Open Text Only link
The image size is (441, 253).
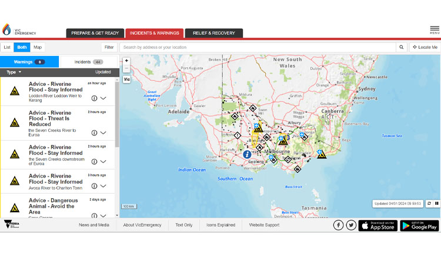tap(184, 225)
